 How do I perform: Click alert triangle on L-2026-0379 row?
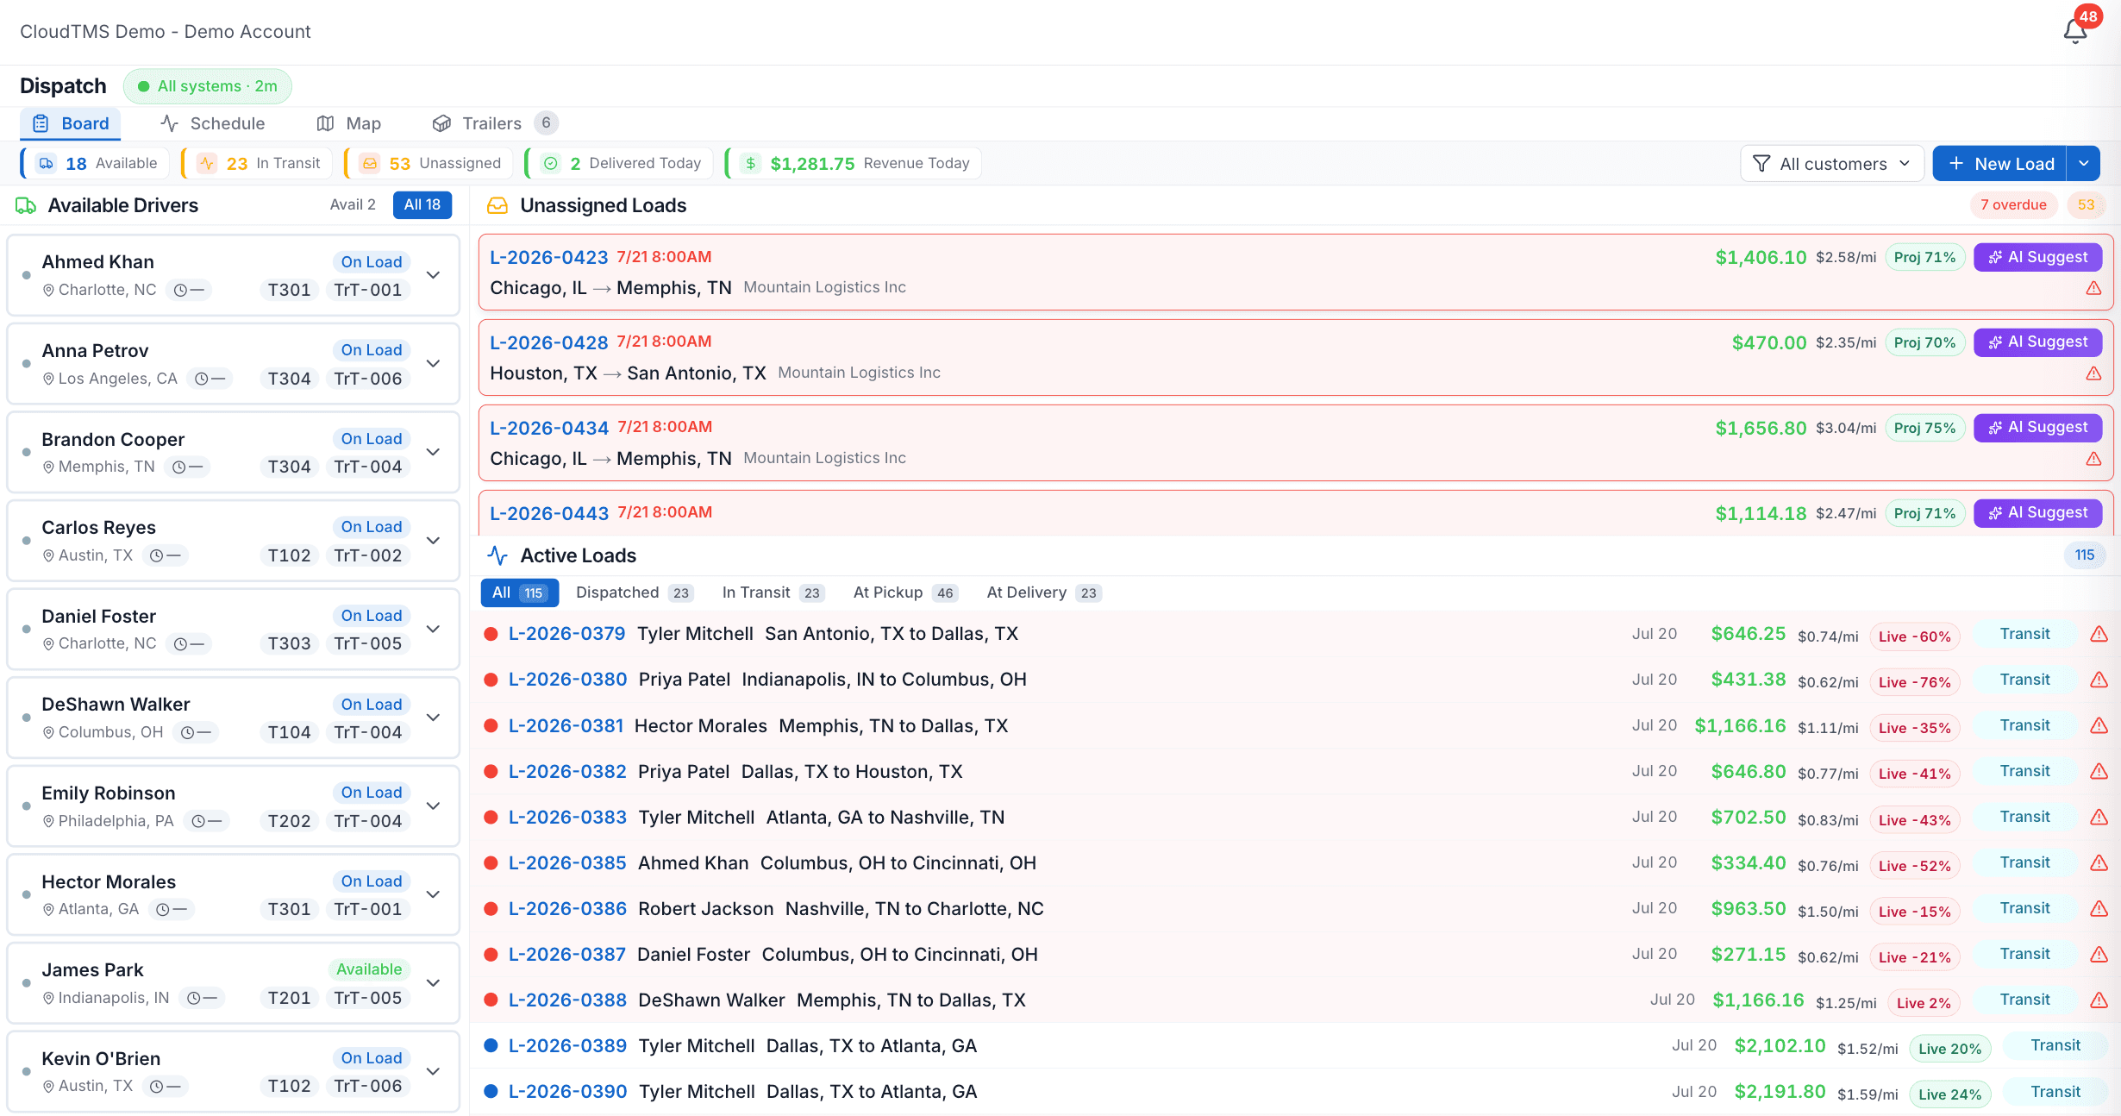pos(2099,634)
